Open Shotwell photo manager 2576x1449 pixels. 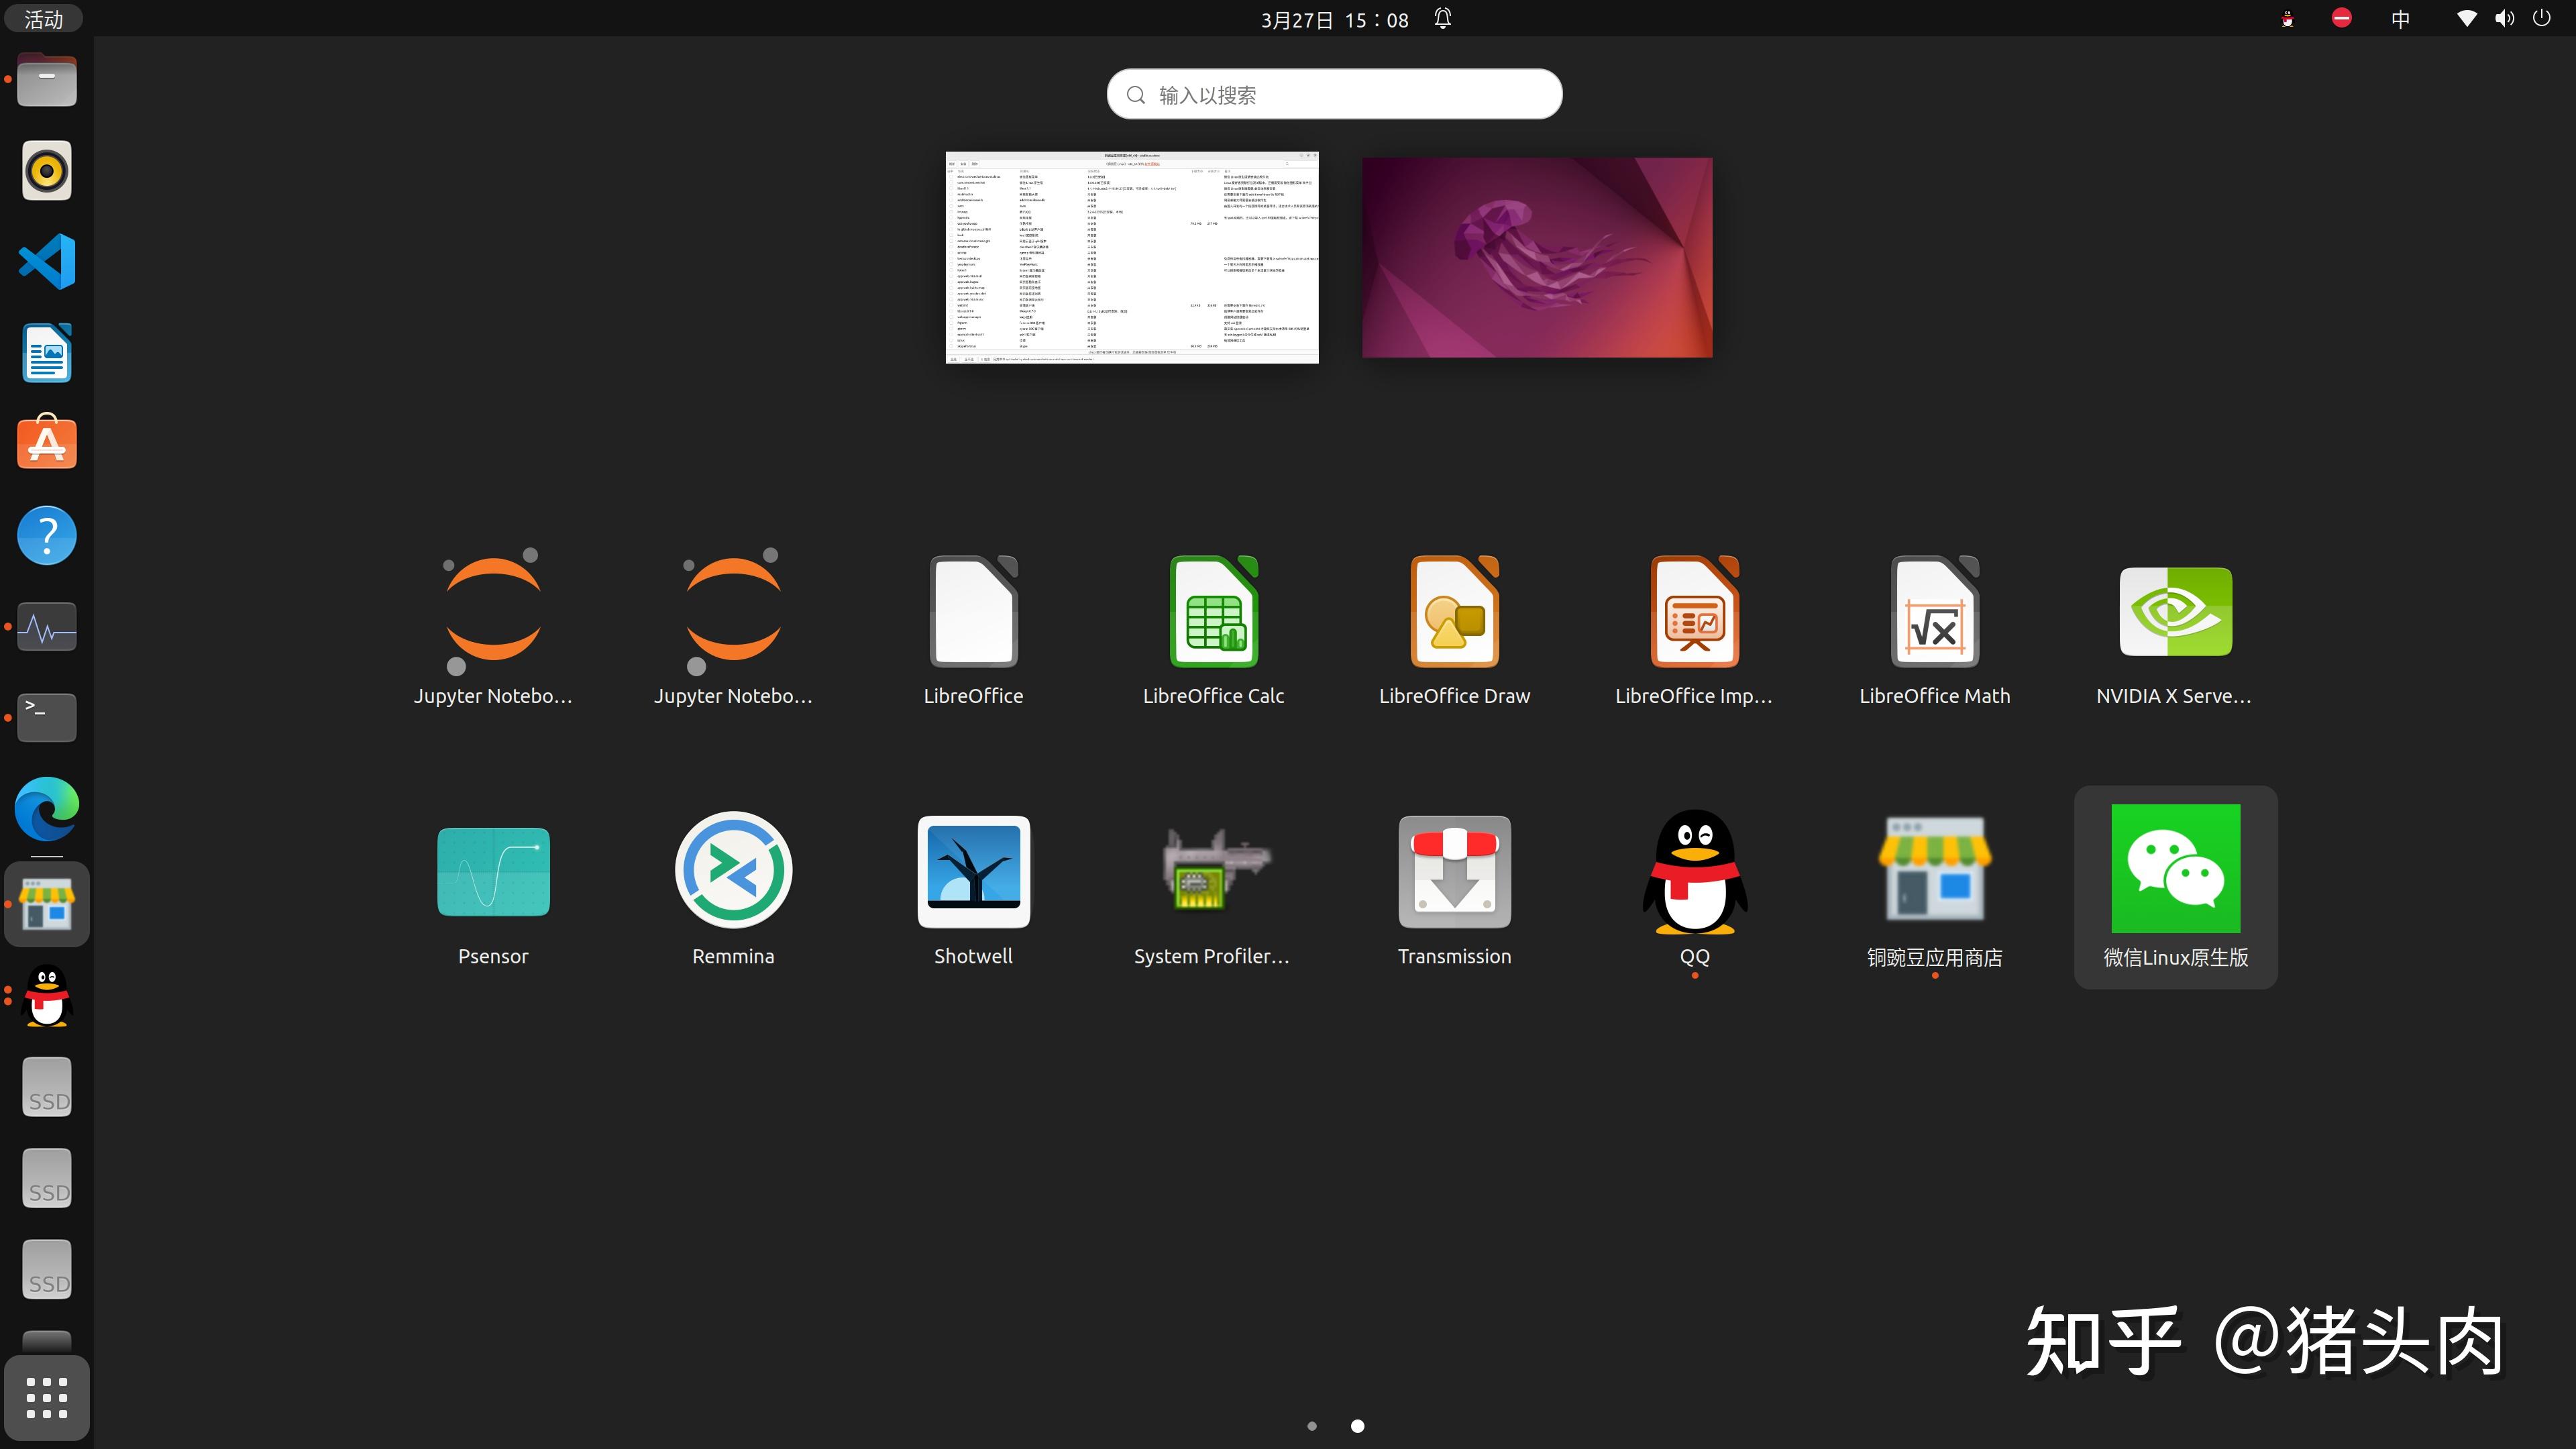[973, 872]
